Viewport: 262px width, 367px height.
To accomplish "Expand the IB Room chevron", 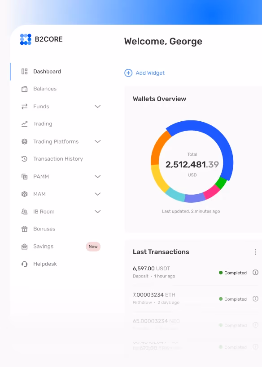I will [97, 211].
